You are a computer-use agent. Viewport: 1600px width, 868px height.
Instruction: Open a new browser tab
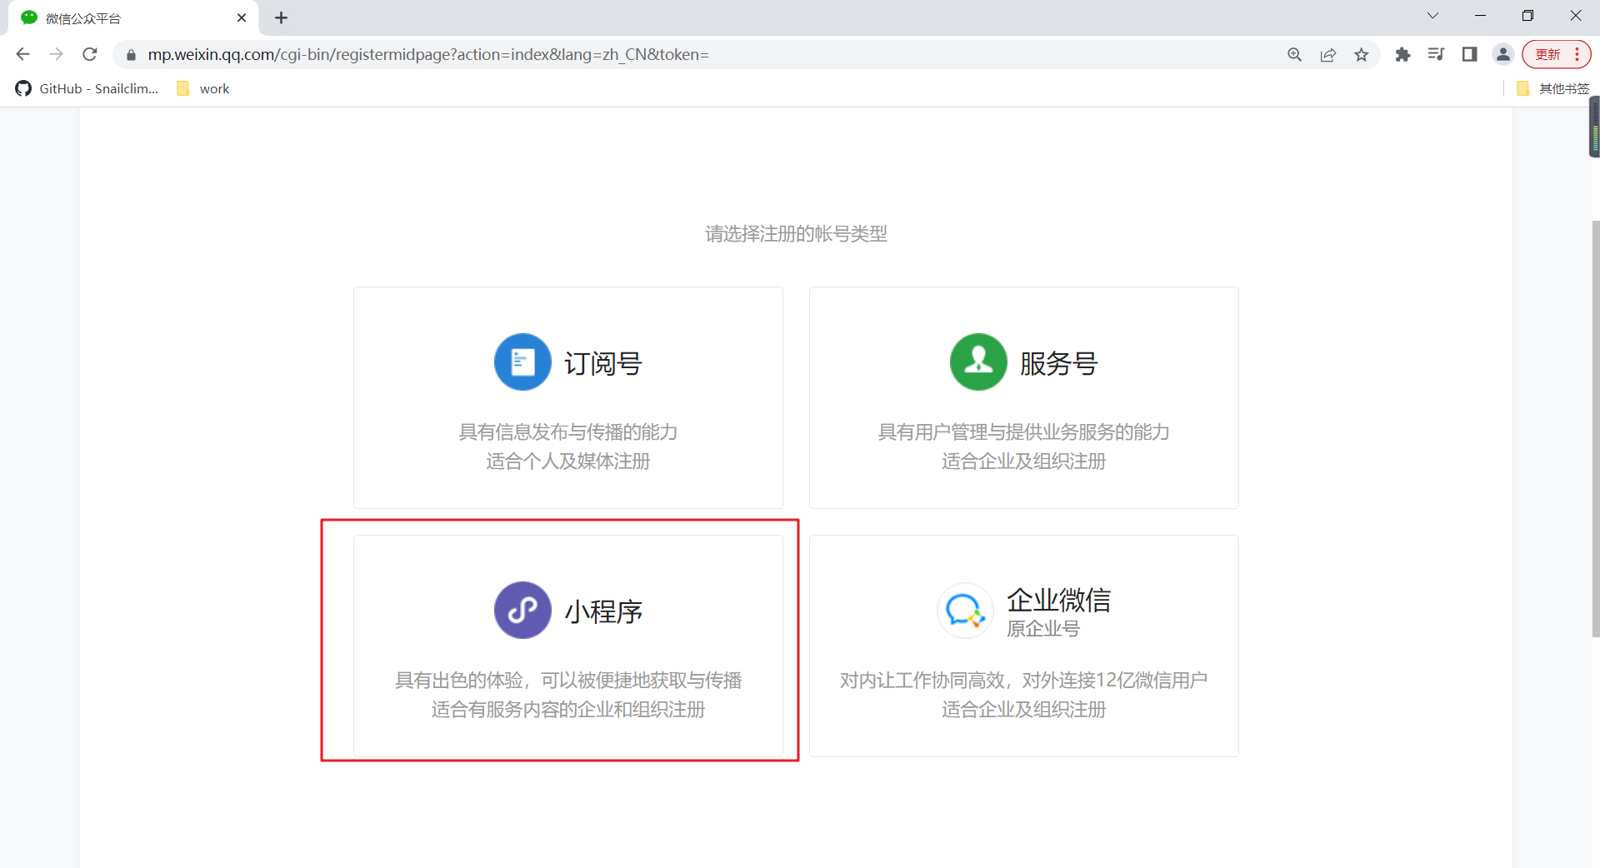click(x=282, y=17)
